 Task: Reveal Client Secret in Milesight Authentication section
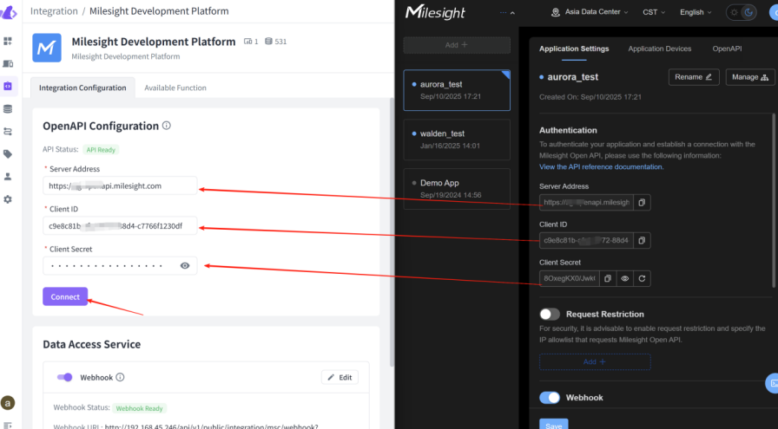(624, 279)
